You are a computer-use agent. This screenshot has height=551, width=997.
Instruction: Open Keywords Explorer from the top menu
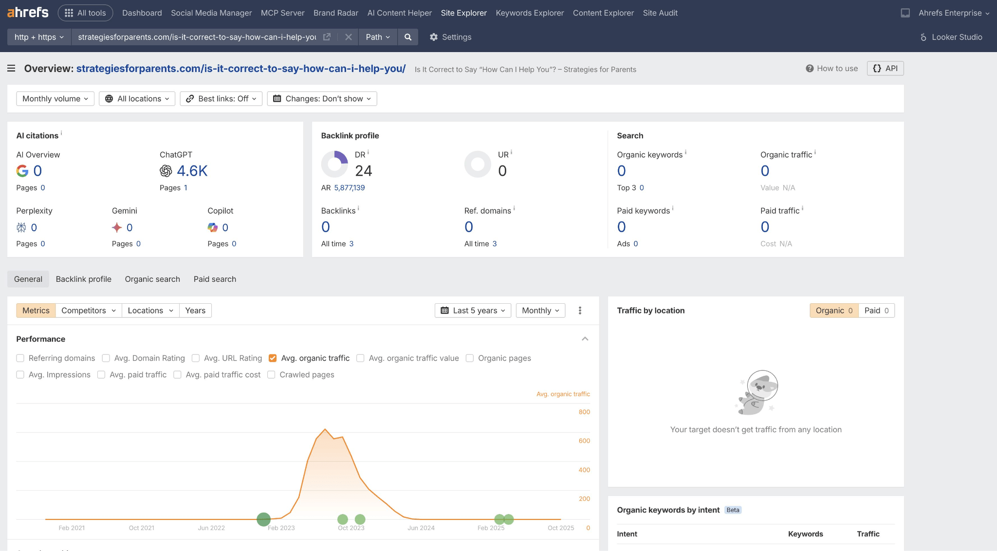tap(530, 13)
